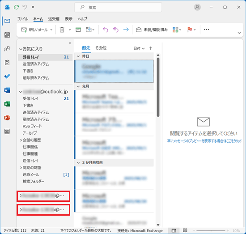Launch PowerPoint from the sidebar
The height and width of the screenshot is (234, 246).
click(7, 118)
